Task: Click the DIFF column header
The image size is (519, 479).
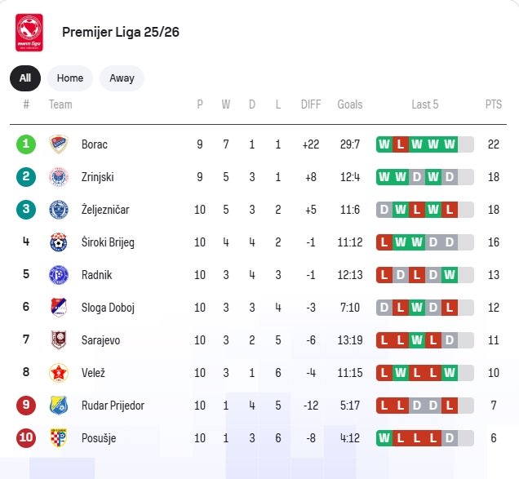Action: pos(311,104)
